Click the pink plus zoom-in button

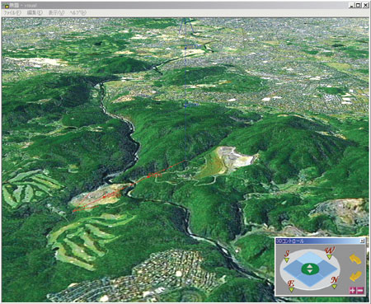click(x=352, y=290)
